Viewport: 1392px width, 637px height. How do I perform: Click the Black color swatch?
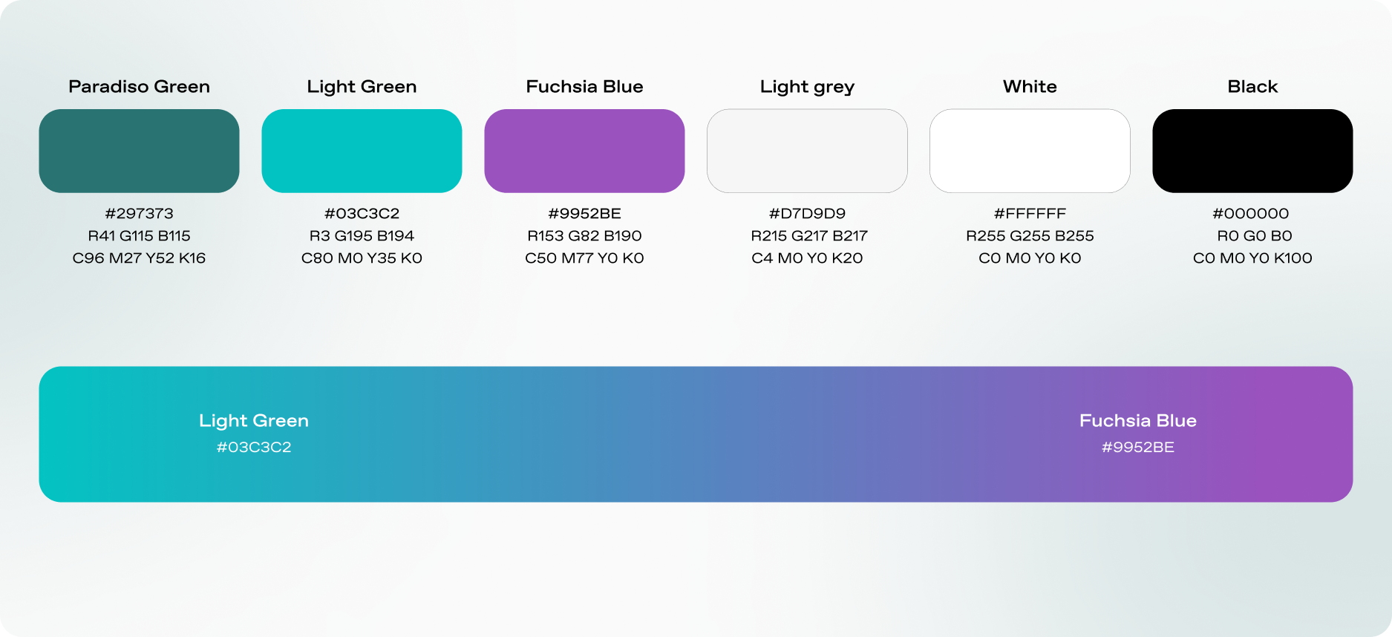pos(1252,151)
